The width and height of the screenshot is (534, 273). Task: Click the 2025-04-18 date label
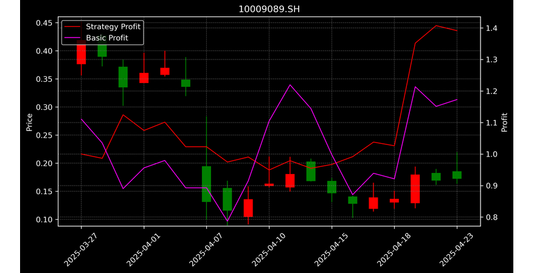(x=394, y=249)
